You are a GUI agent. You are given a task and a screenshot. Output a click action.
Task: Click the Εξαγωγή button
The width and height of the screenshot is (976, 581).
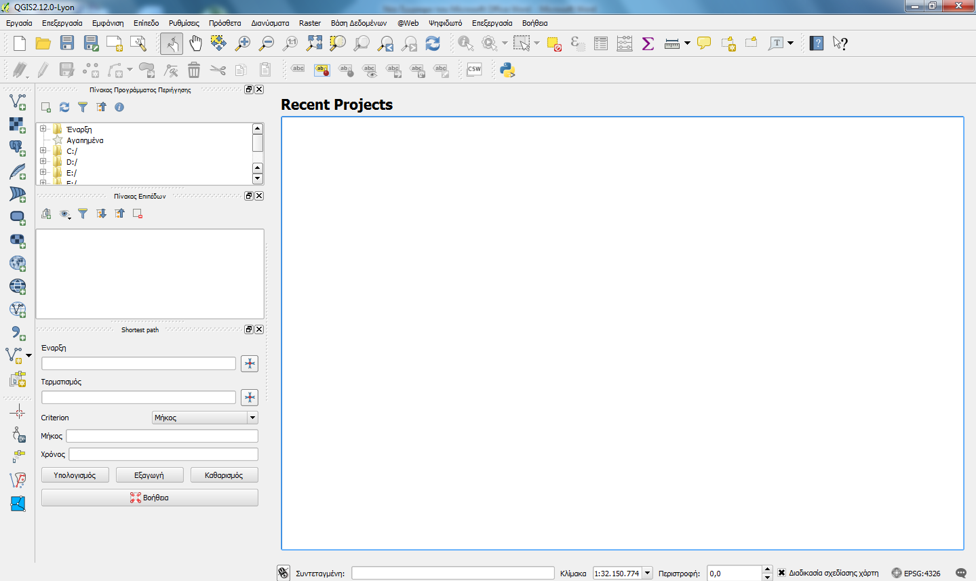pos(149,475)
